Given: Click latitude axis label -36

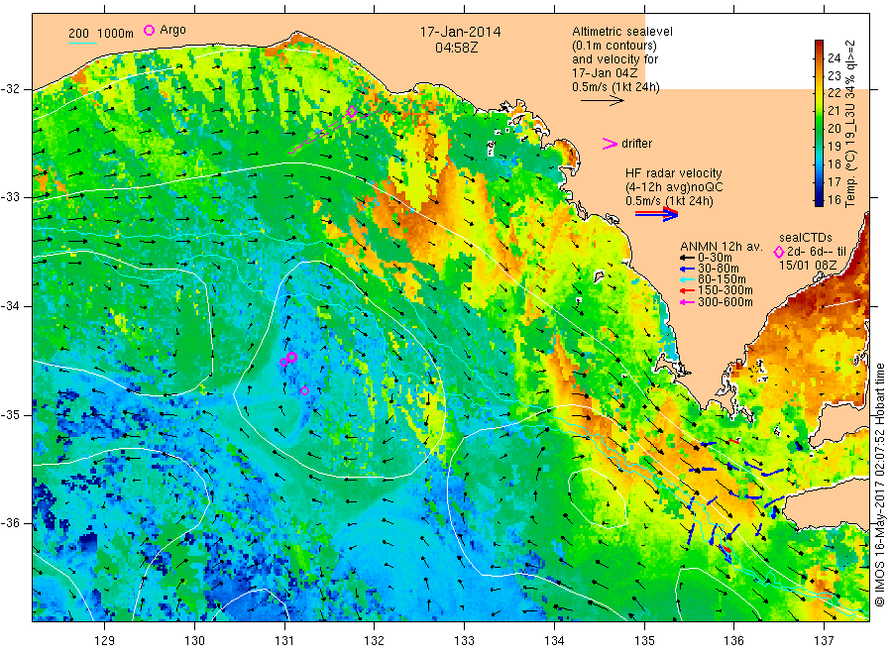Looking at the screenshot, I should (10, 523).
